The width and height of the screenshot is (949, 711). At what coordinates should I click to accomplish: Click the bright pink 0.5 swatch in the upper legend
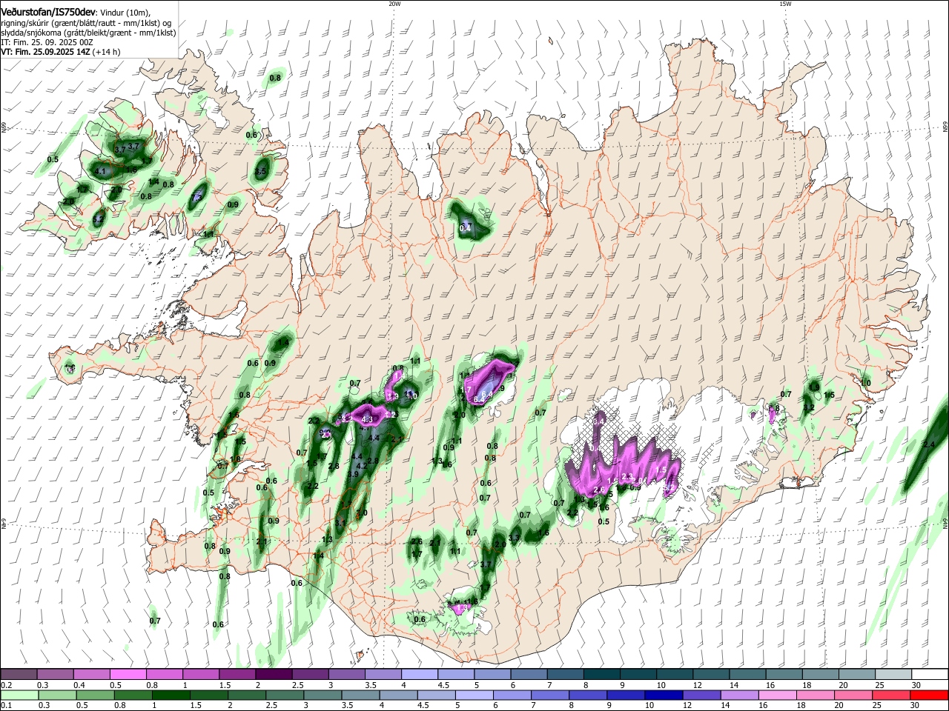[x=128, y=674]
